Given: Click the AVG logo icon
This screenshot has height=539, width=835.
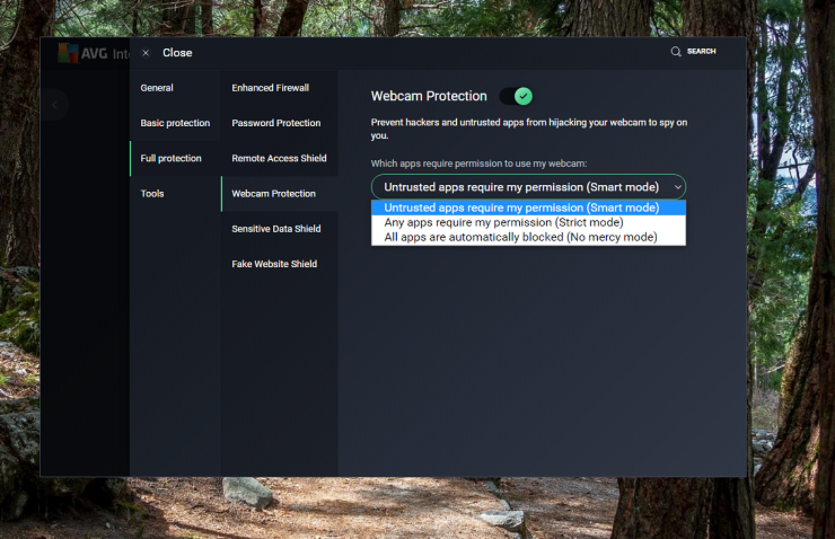Looking at the screenshot, I should pyautogui.click(x=68, y=53).
